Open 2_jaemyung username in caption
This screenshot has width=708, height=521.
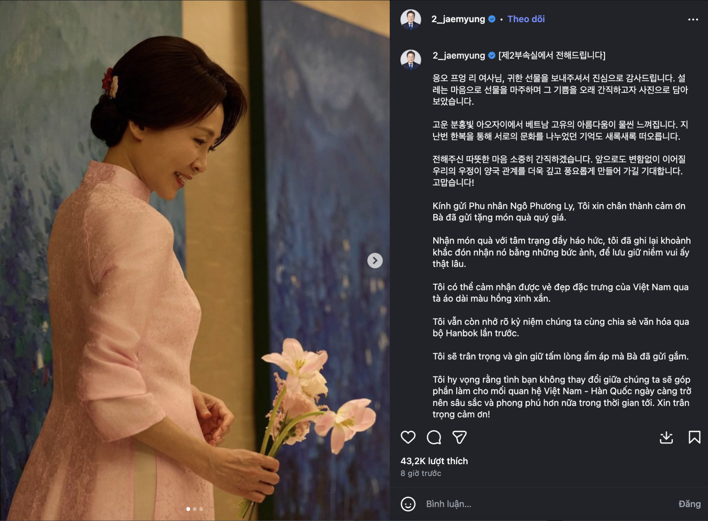(459, 56)
